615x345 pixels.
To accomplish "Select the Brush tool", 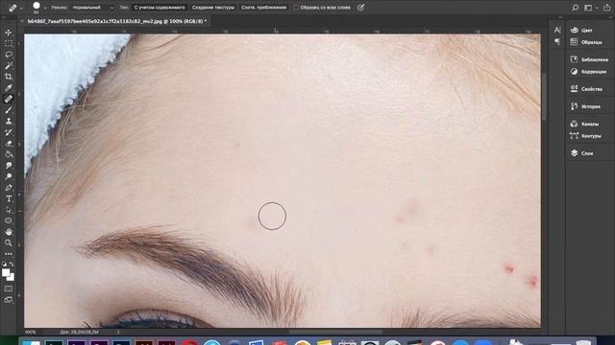I will coord(9,110).
